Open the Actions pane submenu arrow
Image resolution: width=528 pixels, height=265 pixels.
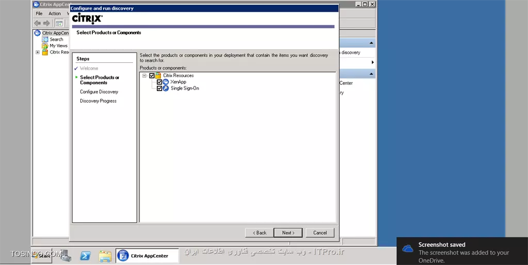pyautogui.click(x=372, y=62)
